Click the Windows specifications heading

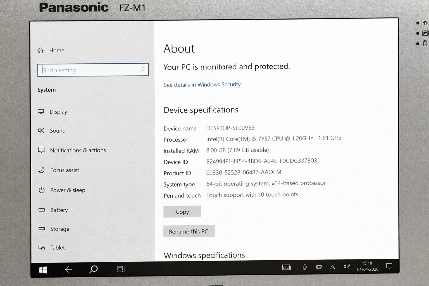204,255
